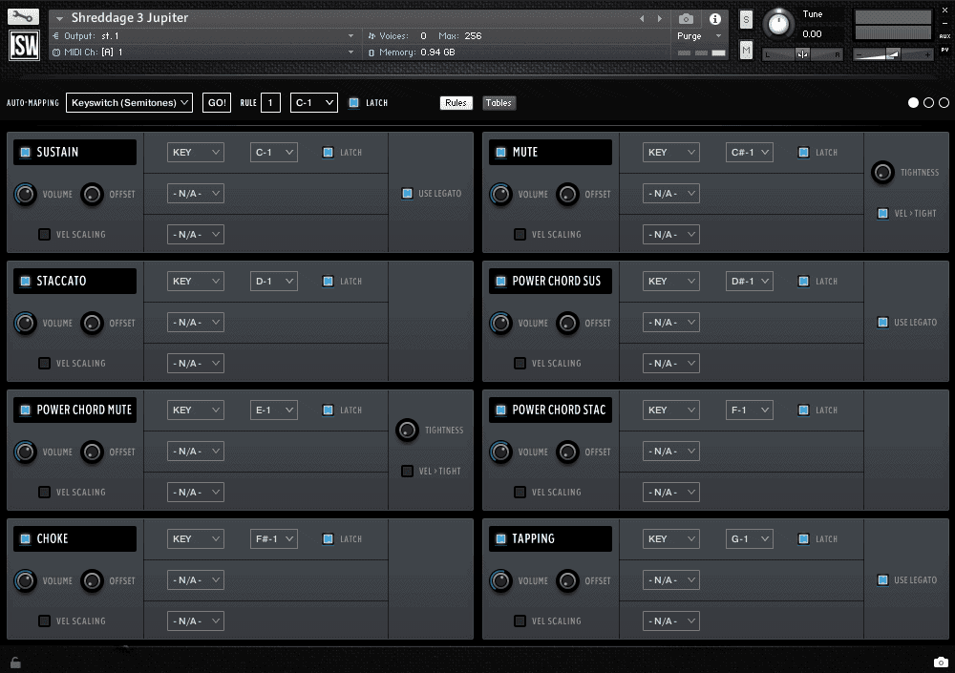Screen dimensions: 955x673
Task: Switch to the Tables tab
Action: pyautogui.click(x=499, y=103)
